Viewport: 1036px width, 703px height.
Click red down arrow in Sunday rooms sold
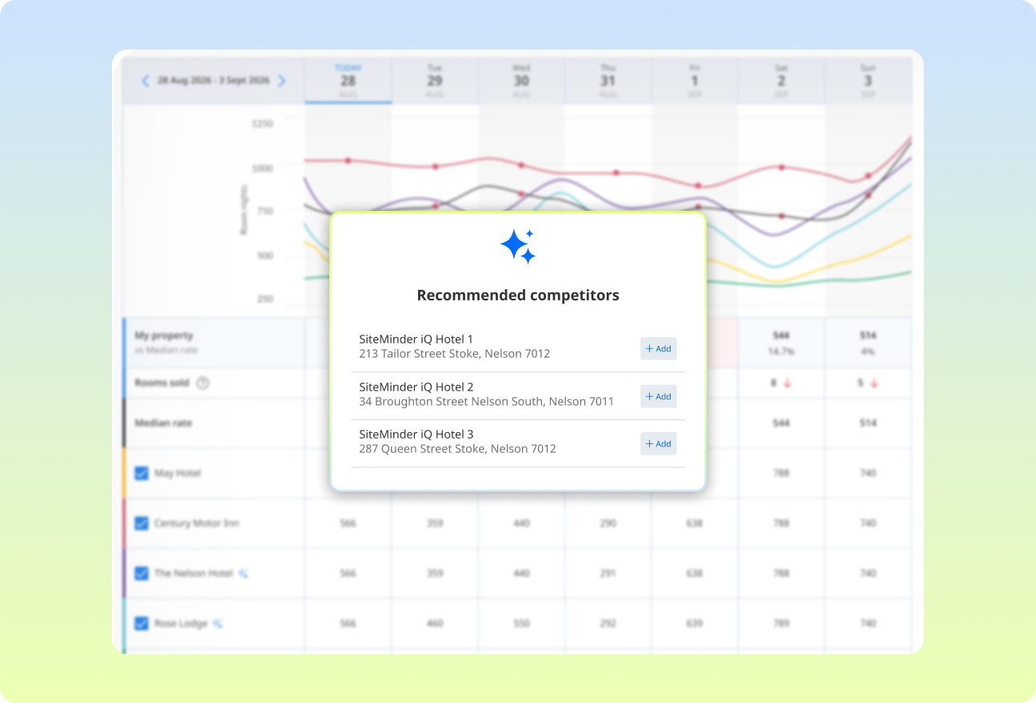click(874, 383)
